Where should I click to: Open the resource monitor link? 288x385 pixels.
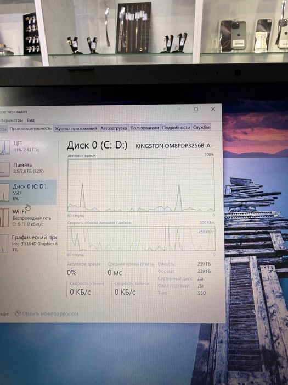point(50,313)
